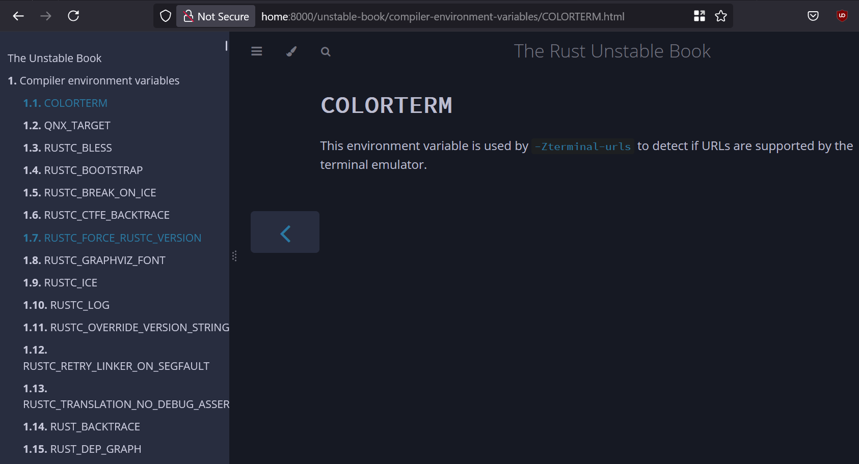Save page to Pocket via icon
Screen dimensions: 859x464
pyautogui.click(x=813, y=16)
